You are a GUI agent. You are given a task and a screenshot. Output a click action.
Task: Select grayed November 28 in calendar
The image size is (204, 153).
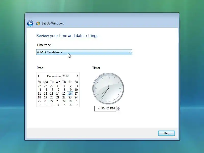pos(45,86)
